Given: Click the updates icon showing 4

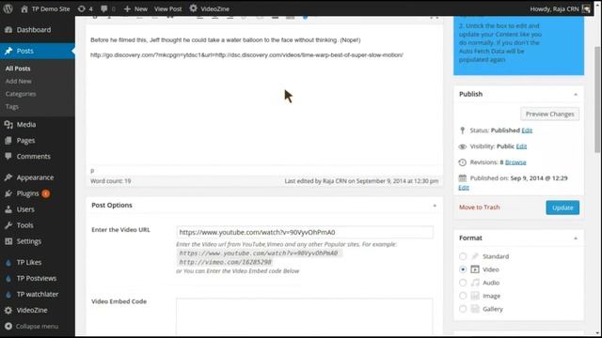Looking at the screenshot, I should pyautogui.click(x=85, y=8).
